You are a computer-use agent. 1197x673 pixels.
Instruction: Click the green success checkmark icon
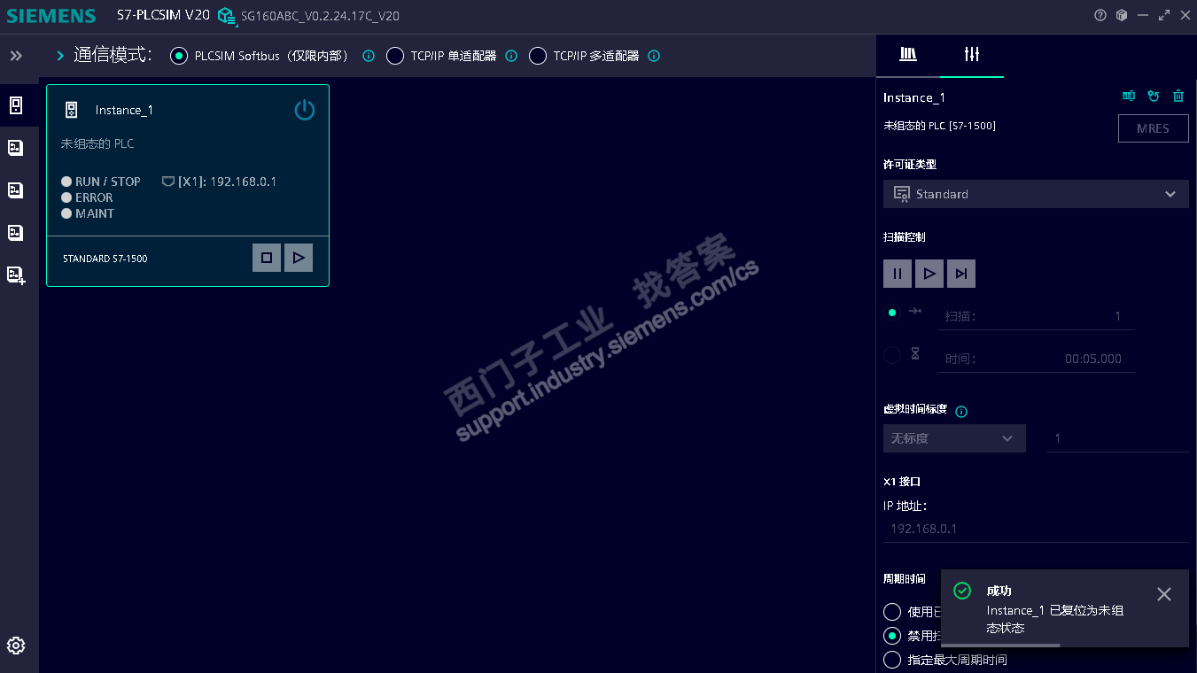pyautogui.click(x=961, y=591)
